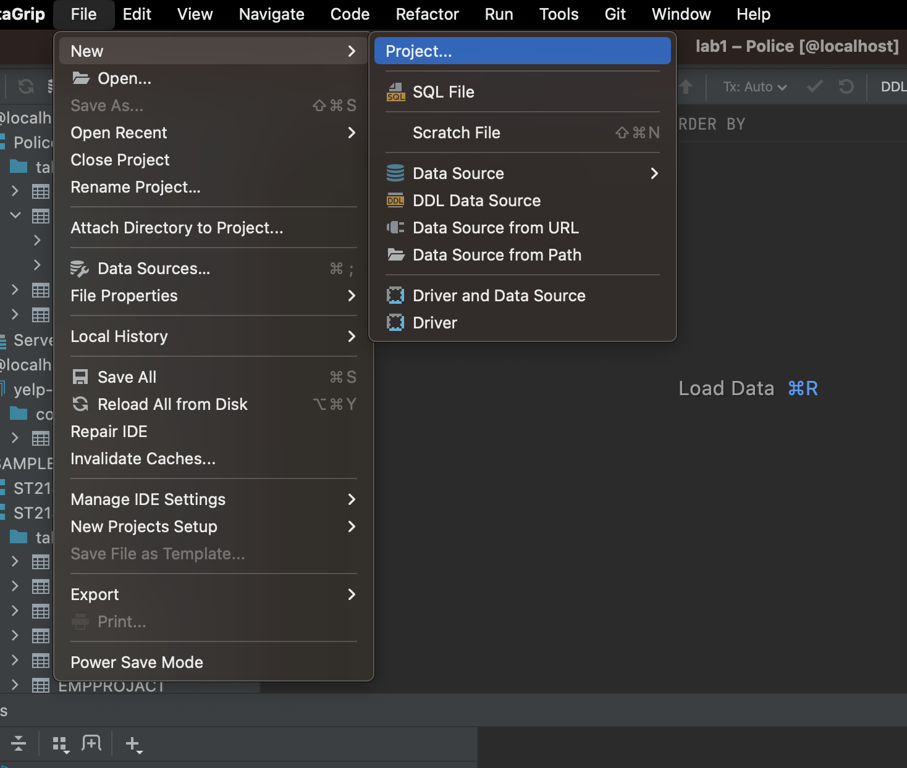This screenshot has width=907, height=768.
Task: Select Scratch File from submenu
Action: point(523,133)
